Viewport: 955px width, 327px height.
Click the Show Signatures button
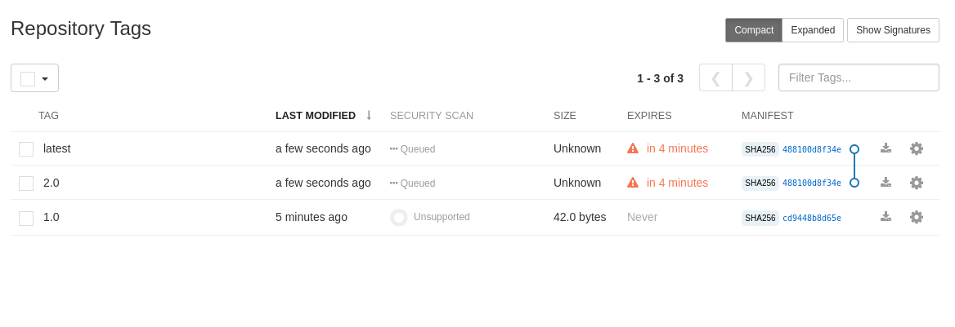pos(893,30)
